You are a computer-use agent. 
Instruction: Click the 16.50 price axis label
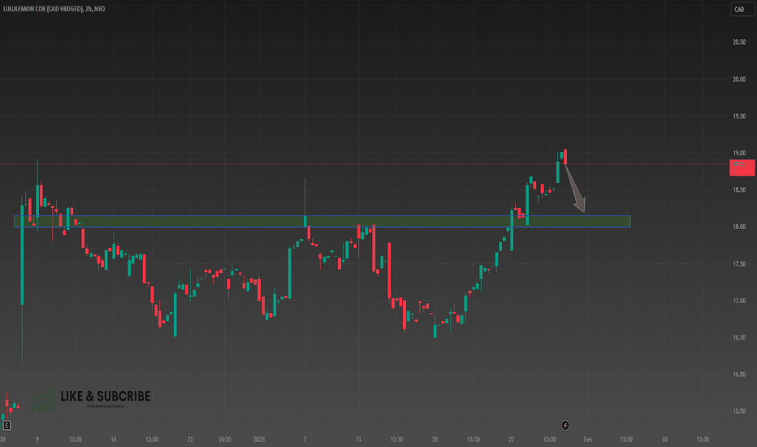pyautogui.click(x=738, y=337)
